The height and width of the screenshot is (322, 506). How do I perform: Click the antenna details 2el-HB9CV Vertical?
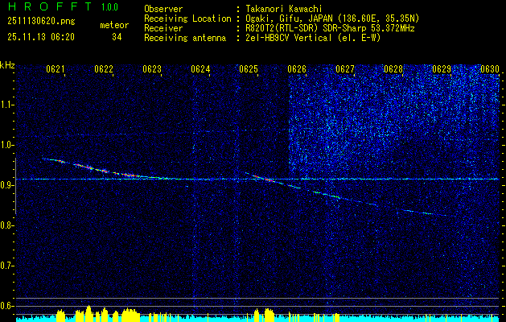point(314,38)
